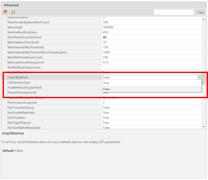Viewport: 208px width, 180px height.
Task: Select the MaxThreadCountPerPool value 60
Action: coord(105,37)
